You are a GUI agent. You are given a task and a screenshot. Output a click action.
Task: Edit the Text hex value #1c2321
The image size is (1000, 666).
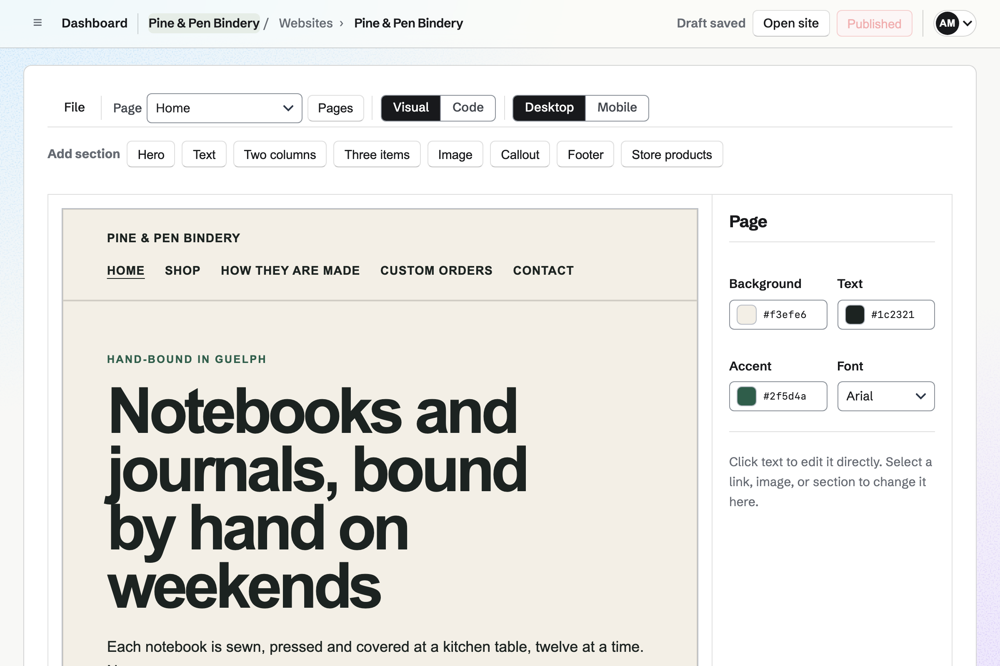click(x=893, y=315)
